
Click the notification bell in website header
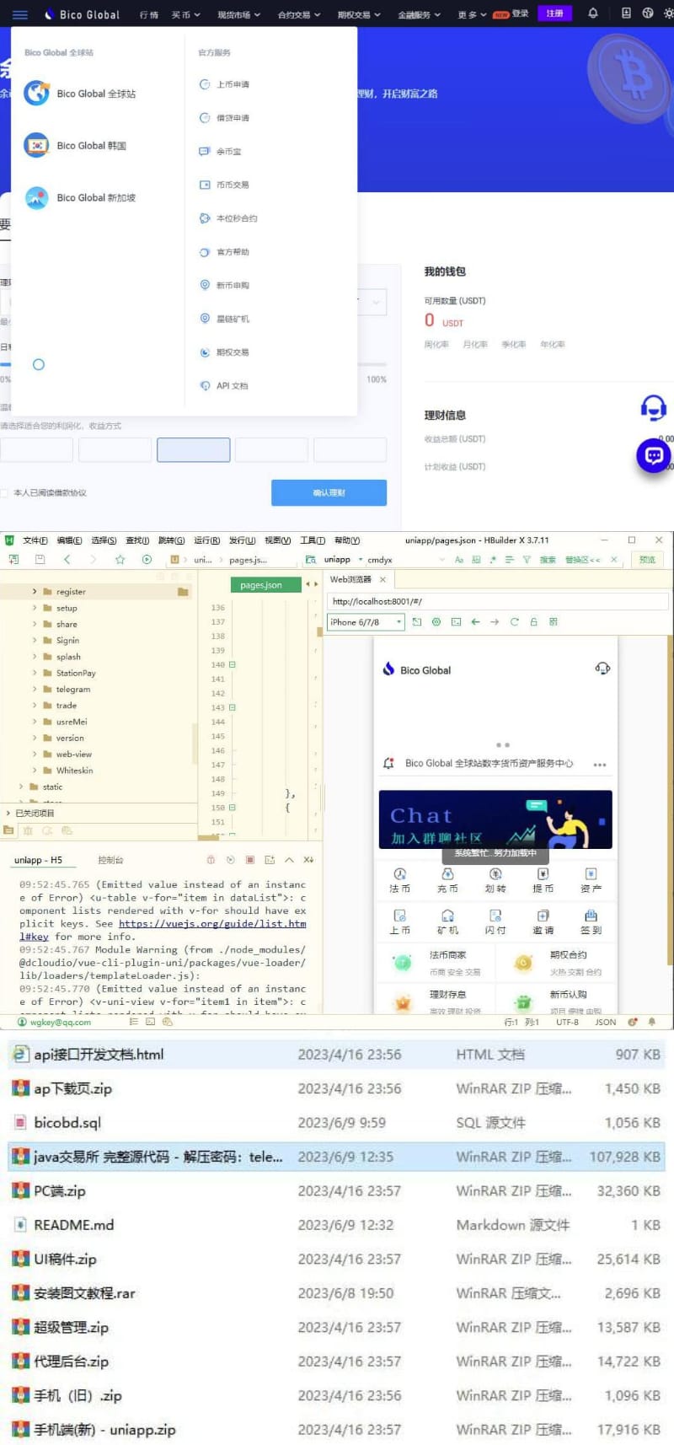[593, 13]
